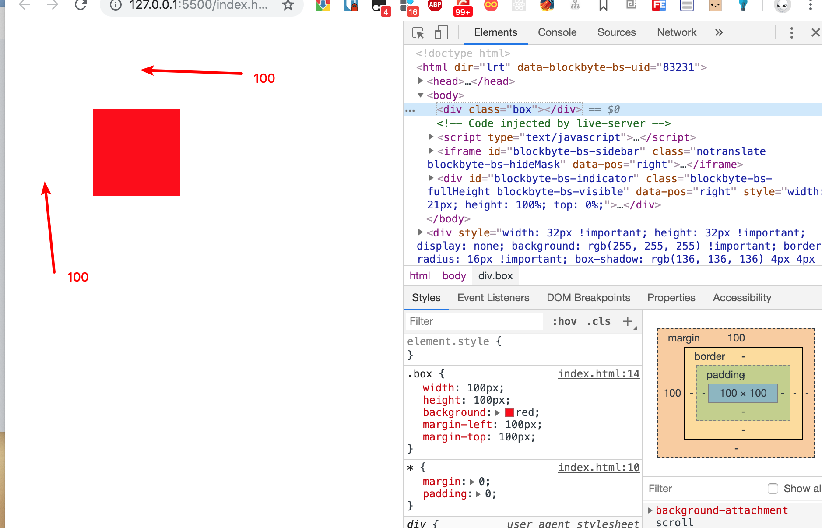Show more DevTools tabs

[x=719, y=32]
